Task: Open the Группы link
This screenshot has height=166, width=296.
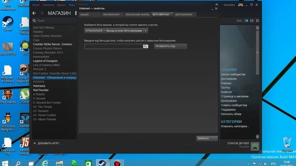Action: coord(225,88)
